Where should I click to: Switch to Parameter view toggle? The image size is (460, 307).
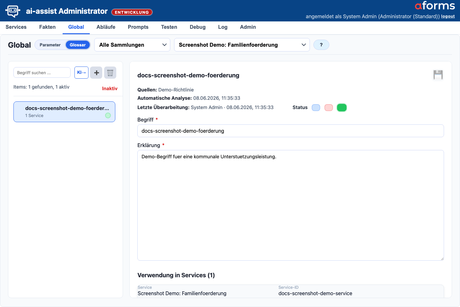click(x=50, y=45)
